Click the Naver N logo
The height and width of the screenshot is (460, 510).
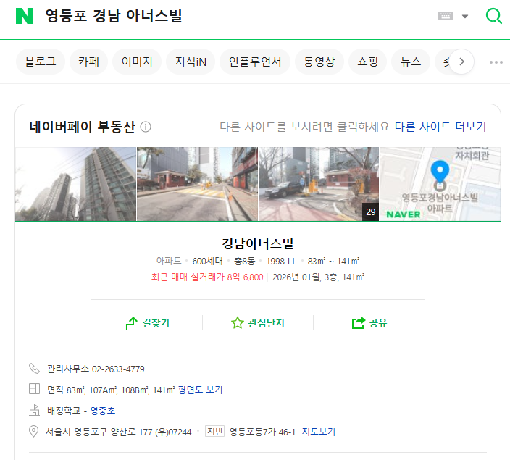coord(25,16)
